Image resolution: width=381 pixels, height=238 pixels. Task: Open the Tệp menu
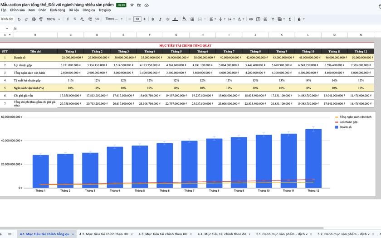point(4,10)
